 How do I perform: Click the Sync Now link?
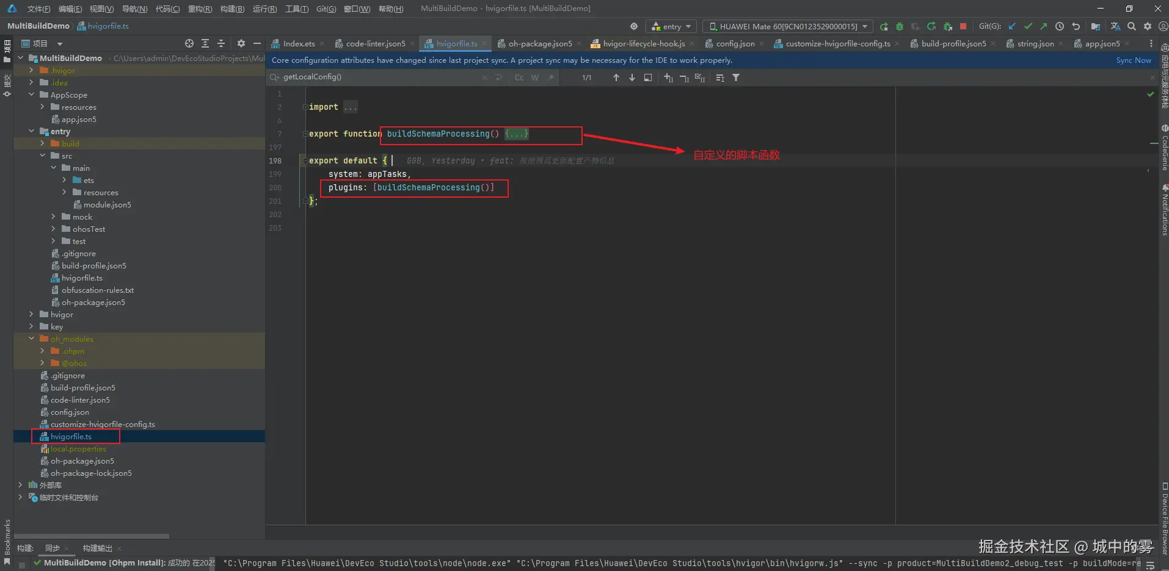pos(1134,60)
